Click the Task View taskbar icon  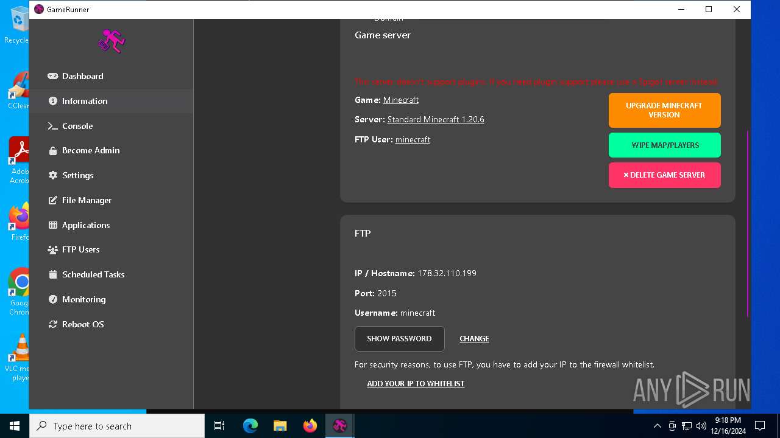click(219, 426)
